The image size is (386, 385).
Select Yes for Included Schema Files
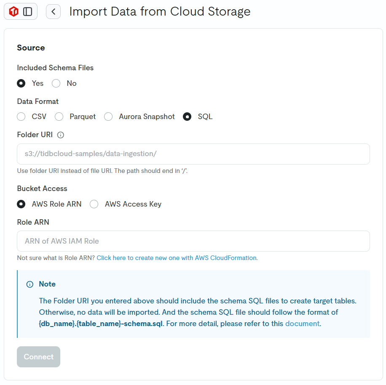tap(21, 83)
